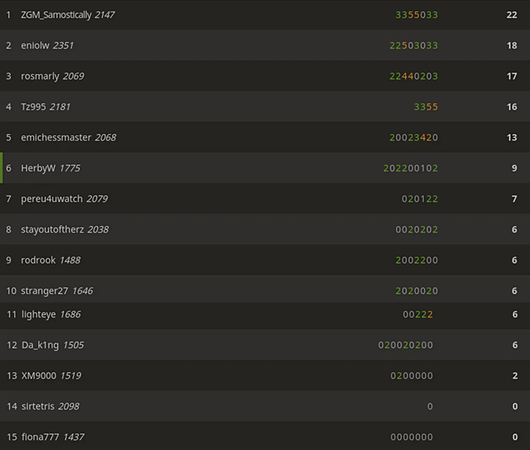Click stayoutoftherz in the list

pos(52,229)
